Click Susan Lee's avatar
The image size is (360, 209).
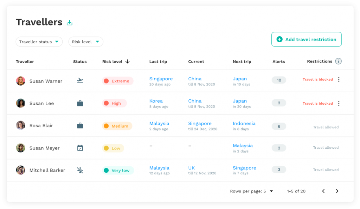tap(21, 103)
